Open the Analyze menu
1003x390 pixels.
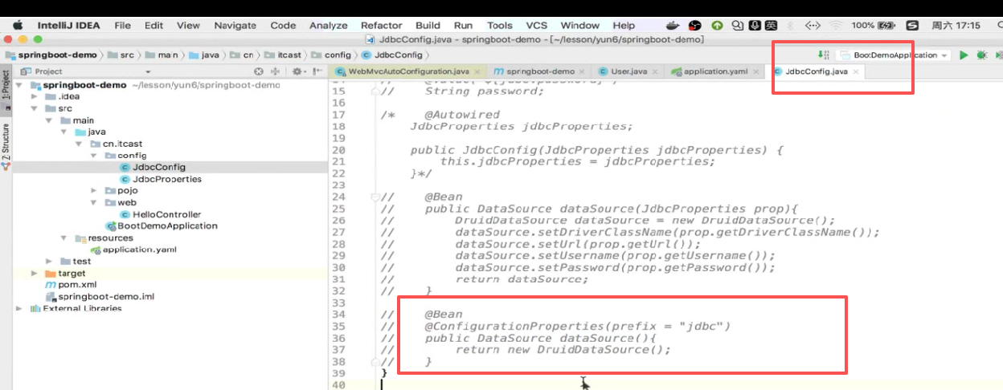pos(329,26)
